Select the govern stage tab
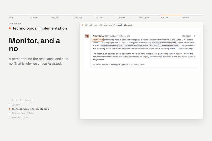Image resolution: width=212 pixels, height=141 pixels. pos(193,17)
